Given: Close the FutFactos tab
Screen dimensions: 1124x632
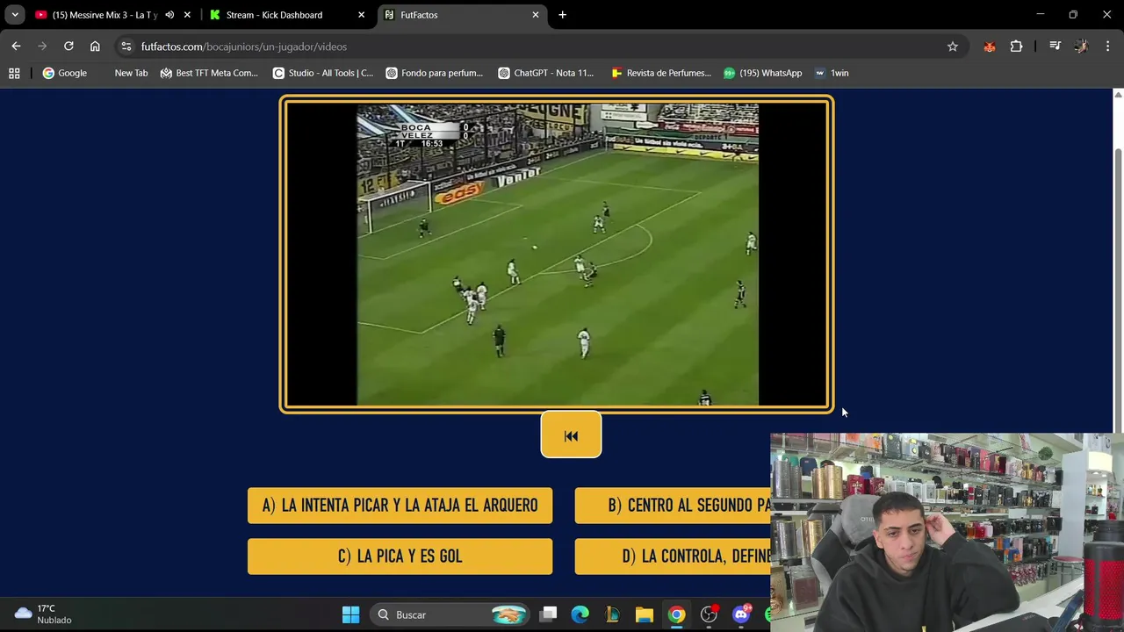Looking at the screenshot, I should [x=536, y=15].
